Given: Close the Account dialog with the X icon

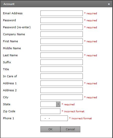Looking at the screenshot, I should point(109,4).
